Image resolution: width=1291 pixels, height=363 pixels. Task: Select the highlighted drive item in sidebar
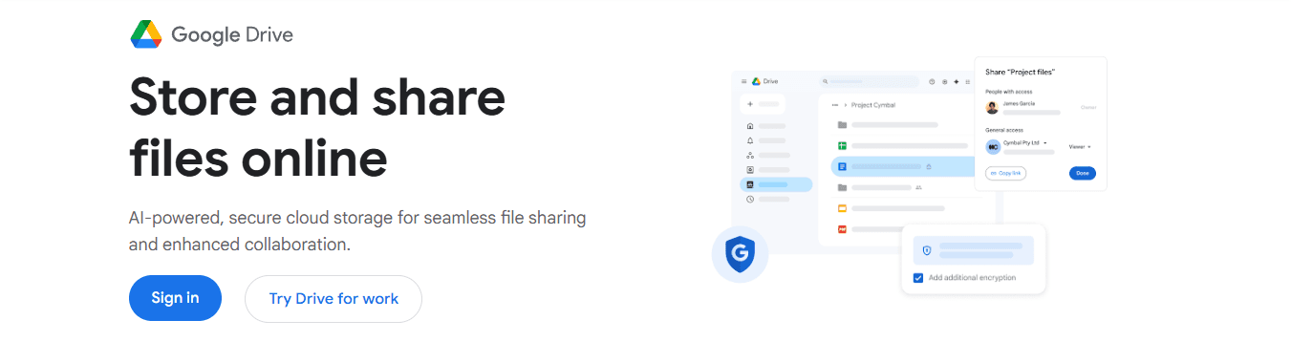click(776, 184)
